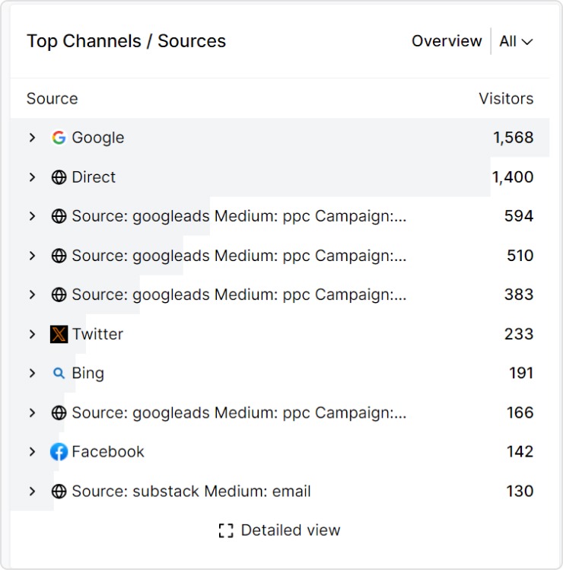Click the Bing magnifier icon
Image resolution: width=563 pixels, height=570 pixels.
coord(59,374)
